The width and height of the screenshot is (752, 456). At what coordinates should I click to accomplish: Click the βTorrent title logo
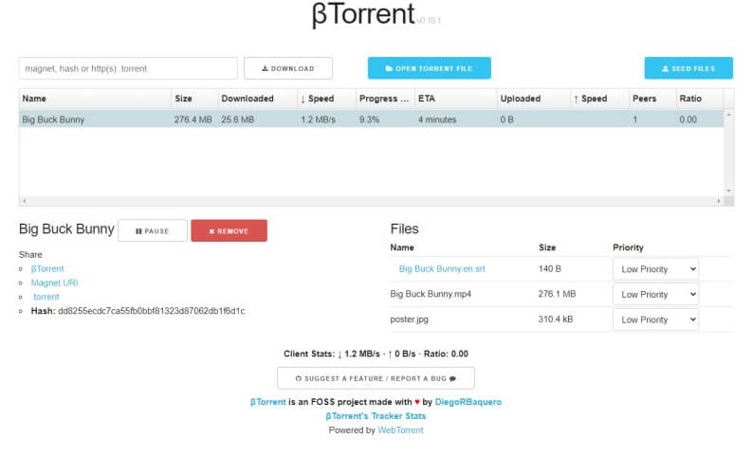(x=363, y=14)
